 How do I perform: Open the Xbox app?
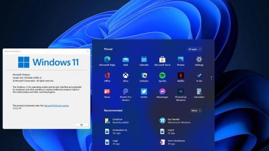(126, 77)
